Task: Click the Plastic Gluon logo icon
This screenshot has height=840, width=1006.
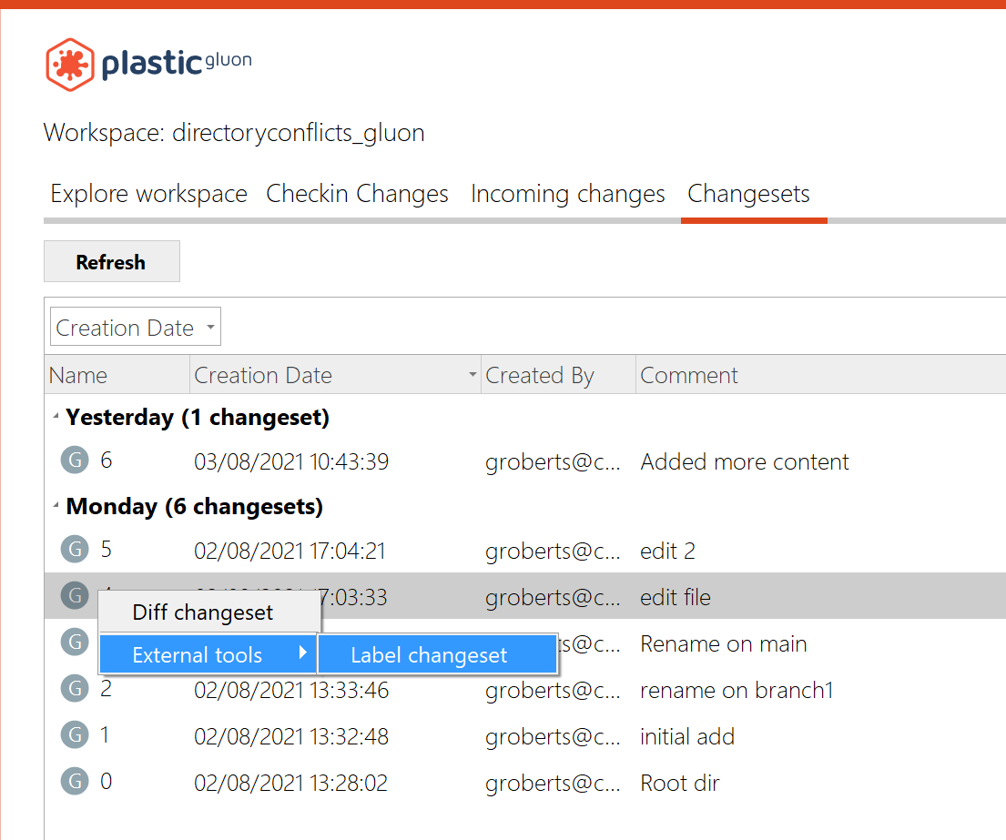Action: pyautogui.click(x=70, y=65)
